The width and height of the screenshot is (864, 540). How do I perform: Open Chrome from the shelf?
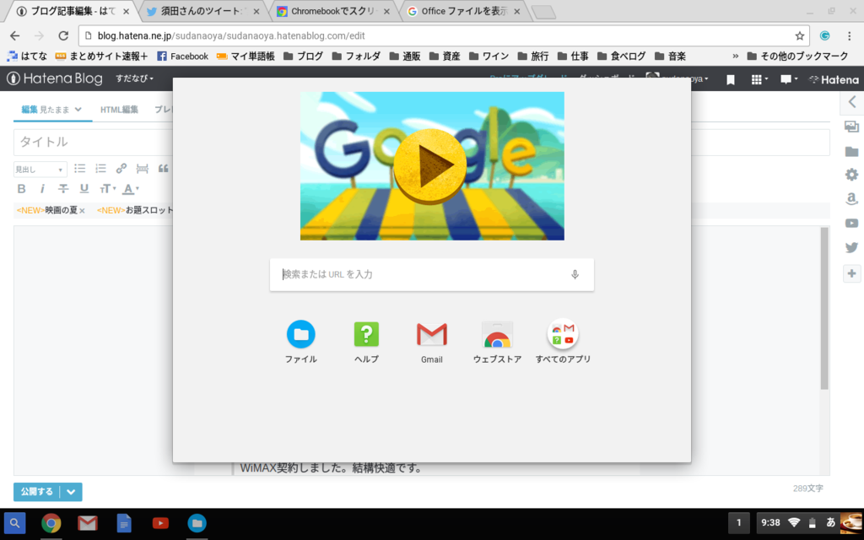tap(51, 523)
